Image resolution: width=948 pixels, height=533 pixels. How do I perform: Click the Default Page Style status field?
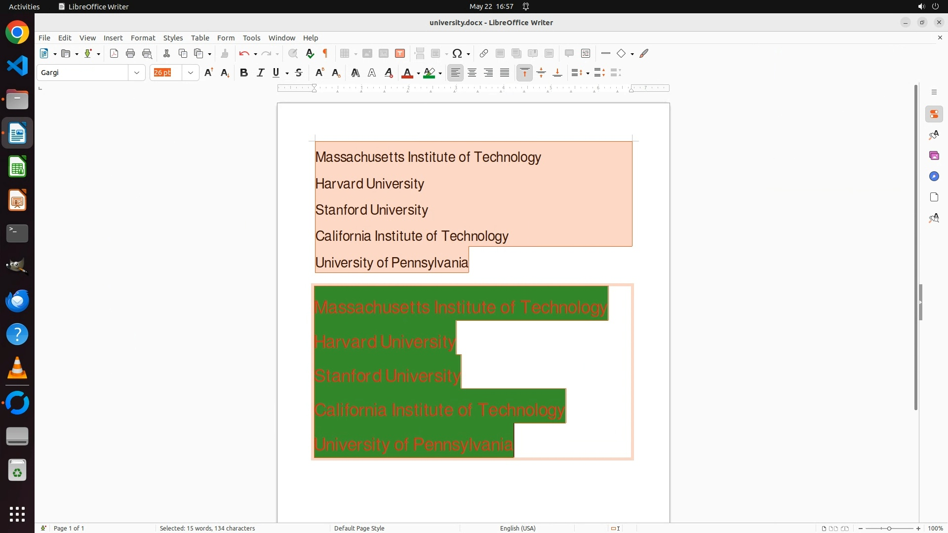click(x=359, y=528)
